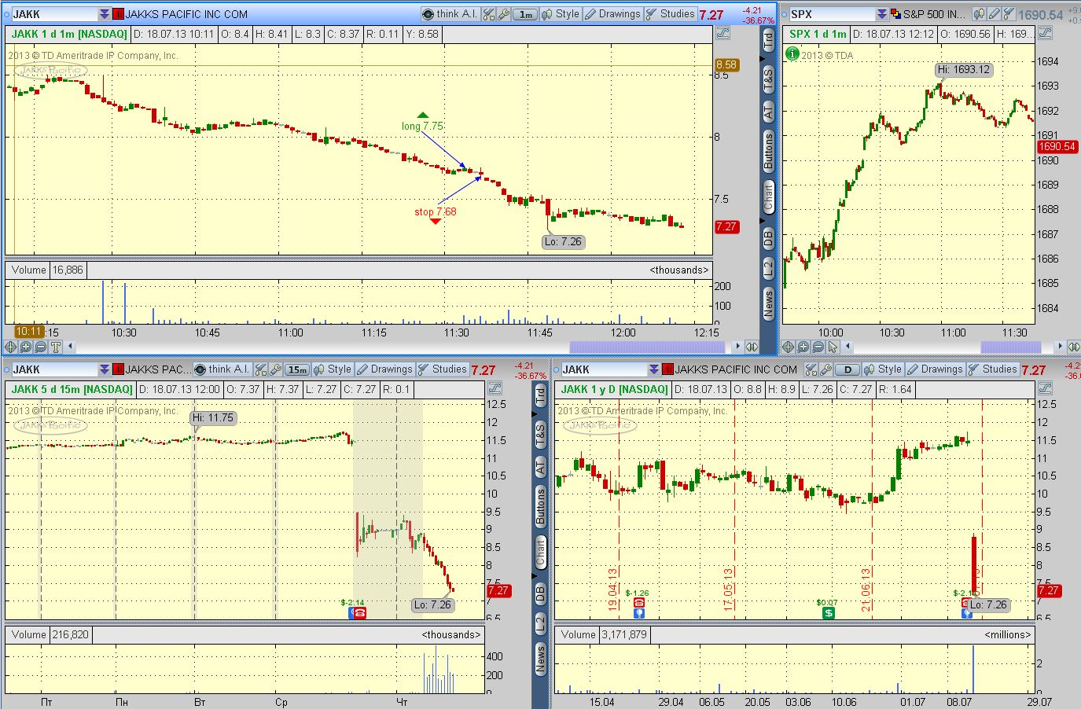The height and width of the screenshot is (709, 1081).
Task: Select the Chart side tab next to the 1m chart
Action: pos(768,197)
